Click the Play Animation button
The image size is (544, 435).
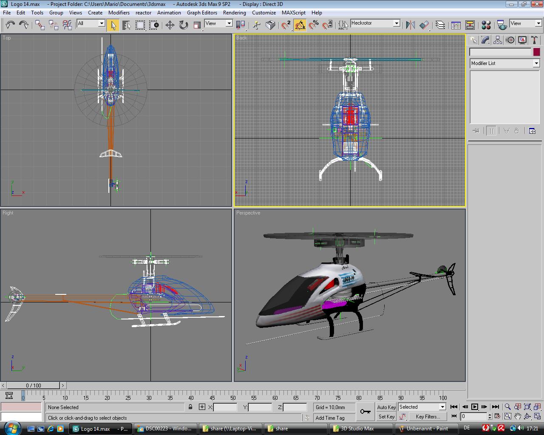coord(475,407)
